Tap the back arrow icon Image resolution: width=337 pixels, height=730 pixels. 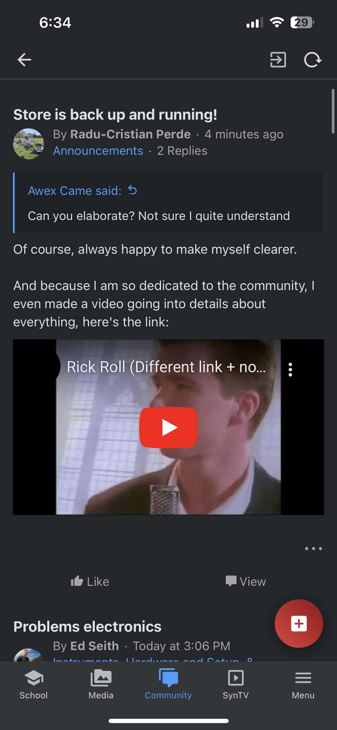click(24, 60)
